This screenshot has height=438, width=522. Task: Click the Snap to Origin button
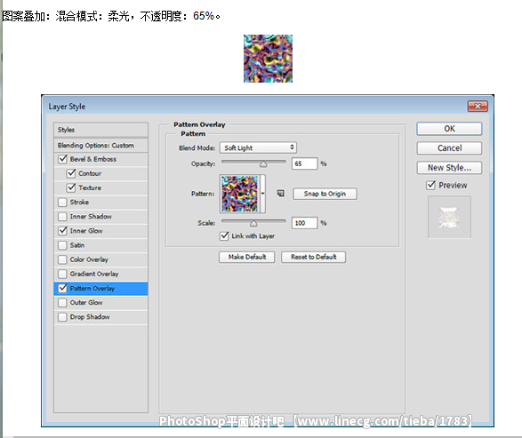pyautogui.click(x=325, y=194)
